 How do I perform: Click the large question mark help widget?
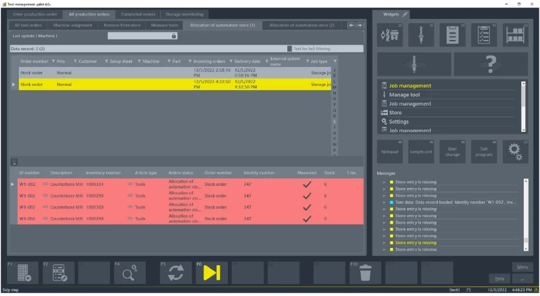(x=490, y=64)
